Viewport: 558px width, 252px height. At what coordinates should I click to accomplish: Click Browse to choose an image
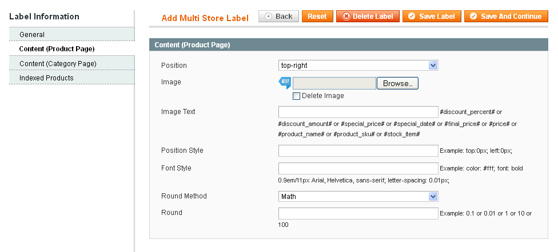point(397,83)
